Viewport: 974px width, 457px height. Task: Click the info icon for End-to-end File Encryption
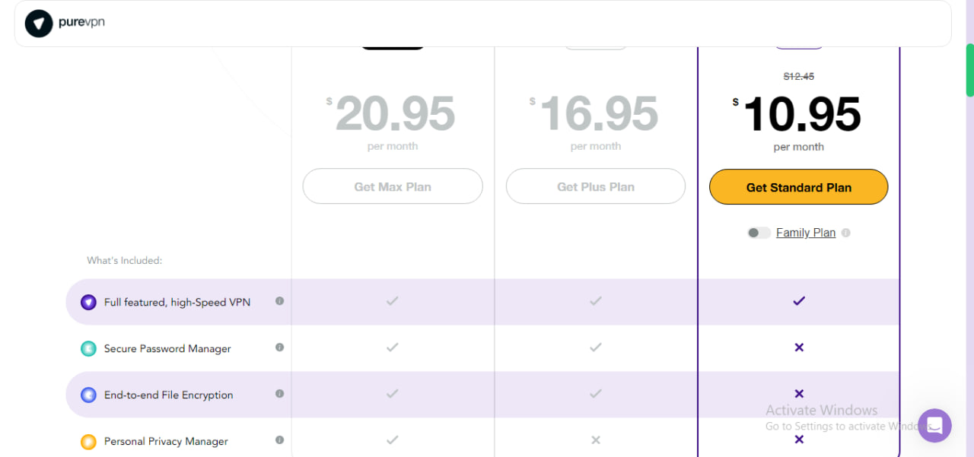click(x=279, y=395)
